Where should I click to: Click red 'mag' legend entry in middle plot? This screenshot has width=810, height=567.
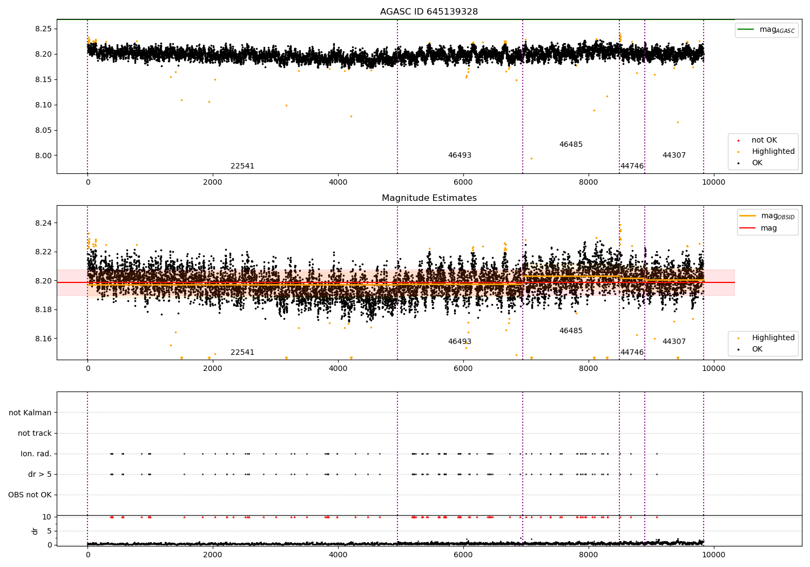pos(759,228)
